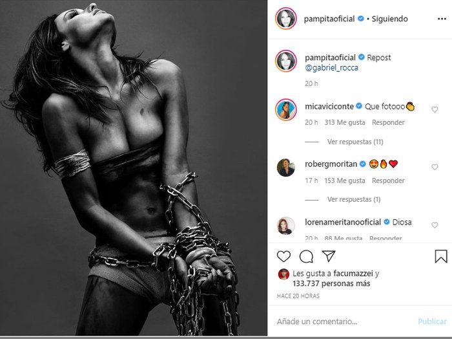452x339 pixels.
Task: Click the Publicar button
Action: click(432, 322)
